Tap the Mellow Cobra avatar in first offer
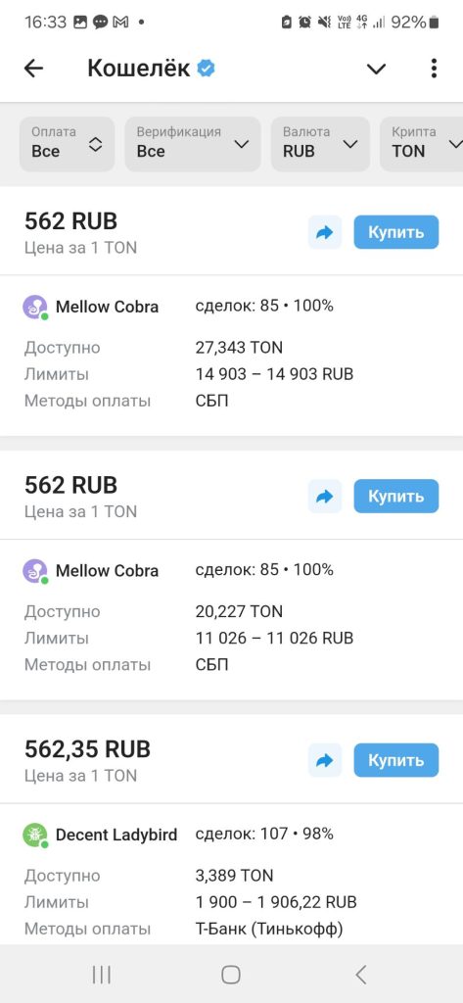This screenshot has width=463, height=1003. pyautogui.click(x=35, y=307)
